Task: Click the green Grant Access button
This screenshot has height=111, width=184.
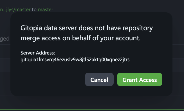Action: (140, 79)
